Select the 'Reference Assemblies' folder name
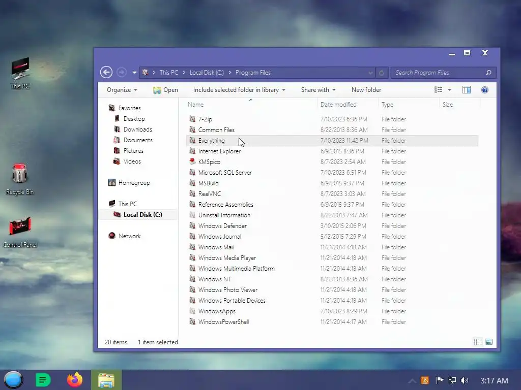This screenshot has width=521, height=390. pyautogui.click(x=225, y=204)
